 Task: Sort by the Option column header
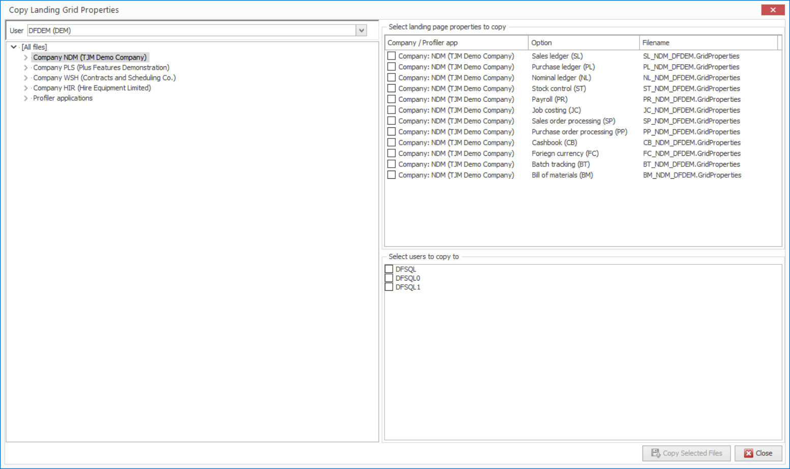point(583,43)
